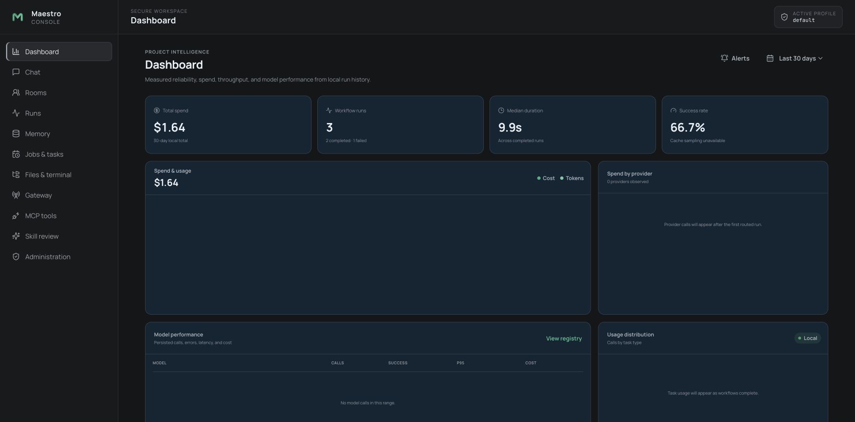Click the '0 providers observed' text

point(627,182)
